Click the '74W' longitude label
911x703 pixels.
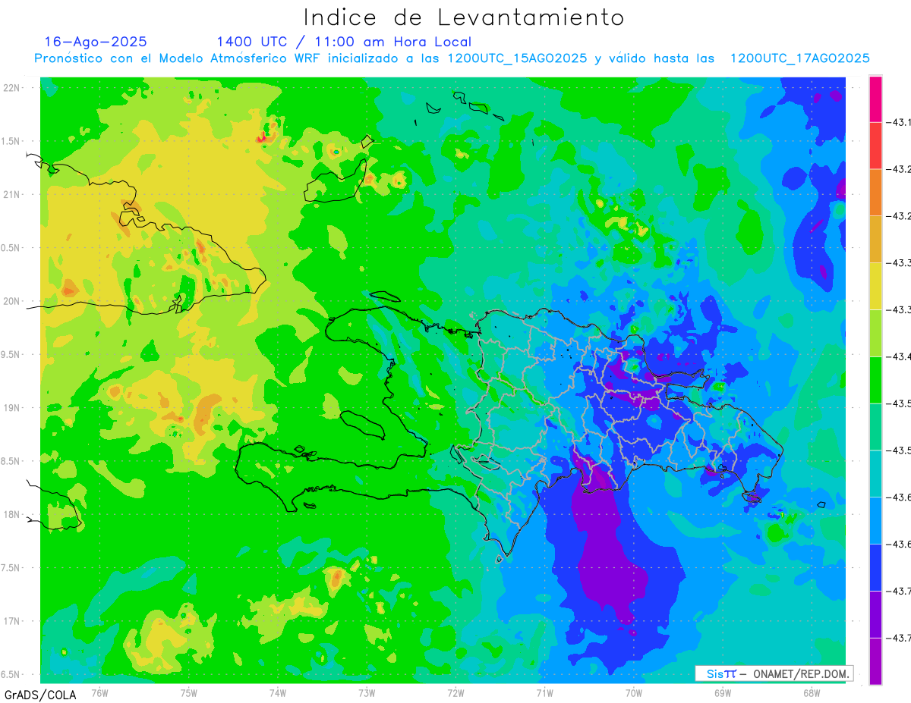tap(278, 693)
